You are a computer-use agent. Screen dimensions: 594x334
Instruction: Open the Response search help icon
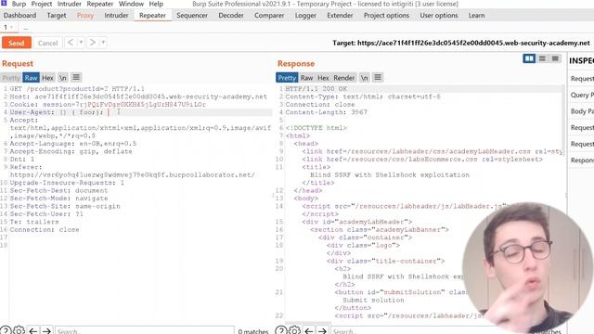click(x=280, y=330)
